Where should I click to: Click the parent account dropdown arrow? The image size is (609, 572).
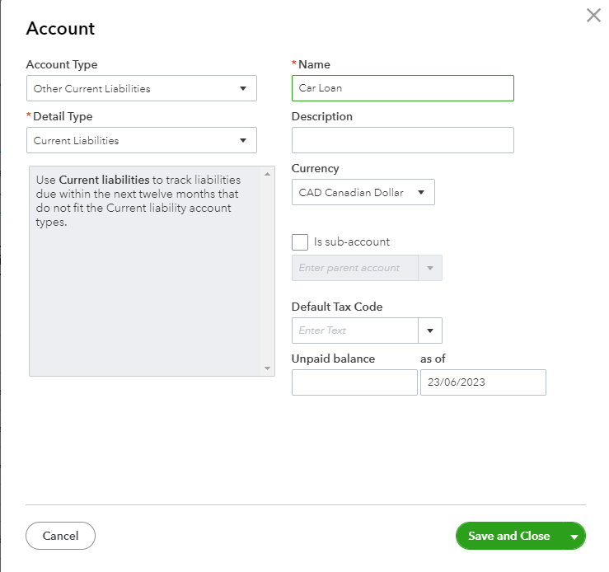point(430,268)
